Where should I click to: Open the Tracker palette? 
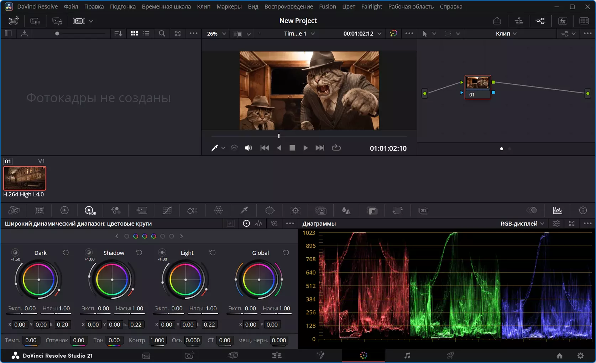click(296, 211)
